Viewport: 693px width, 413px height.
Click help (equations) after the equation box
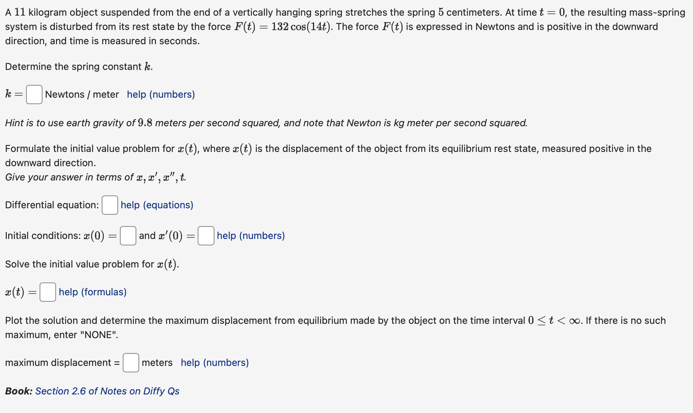pos(156,205)
